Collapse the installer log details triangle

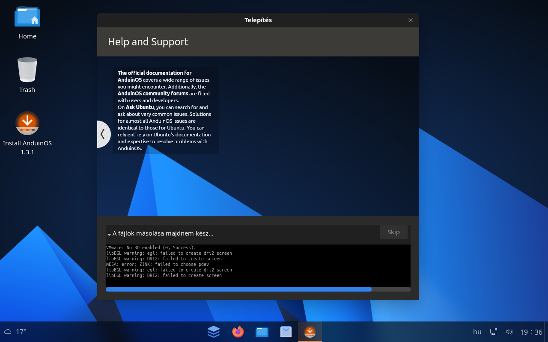pyautogui.click(x=109, y=234)
